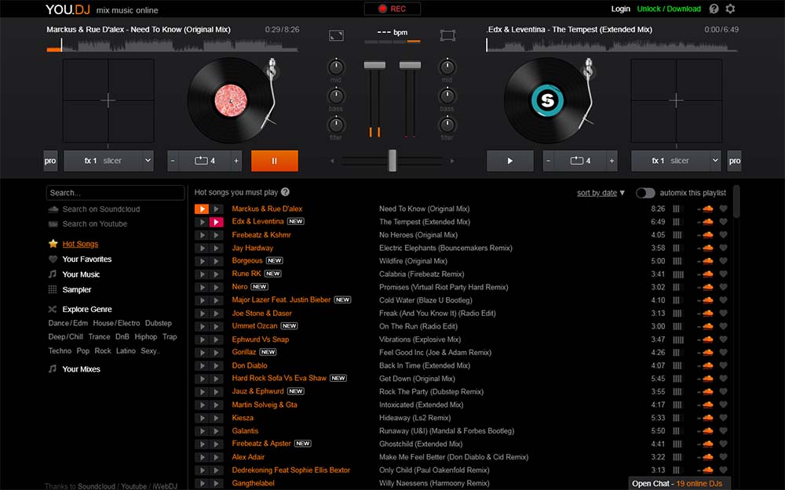Viewport: 785px width, 490px height.
Task: Click the right channel volume fader
Action: pos(410,65)
